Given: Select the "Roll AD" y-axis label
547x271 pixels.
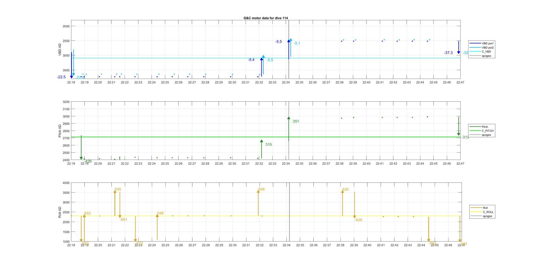Looking at the screenshot, I should coord(60,212).
